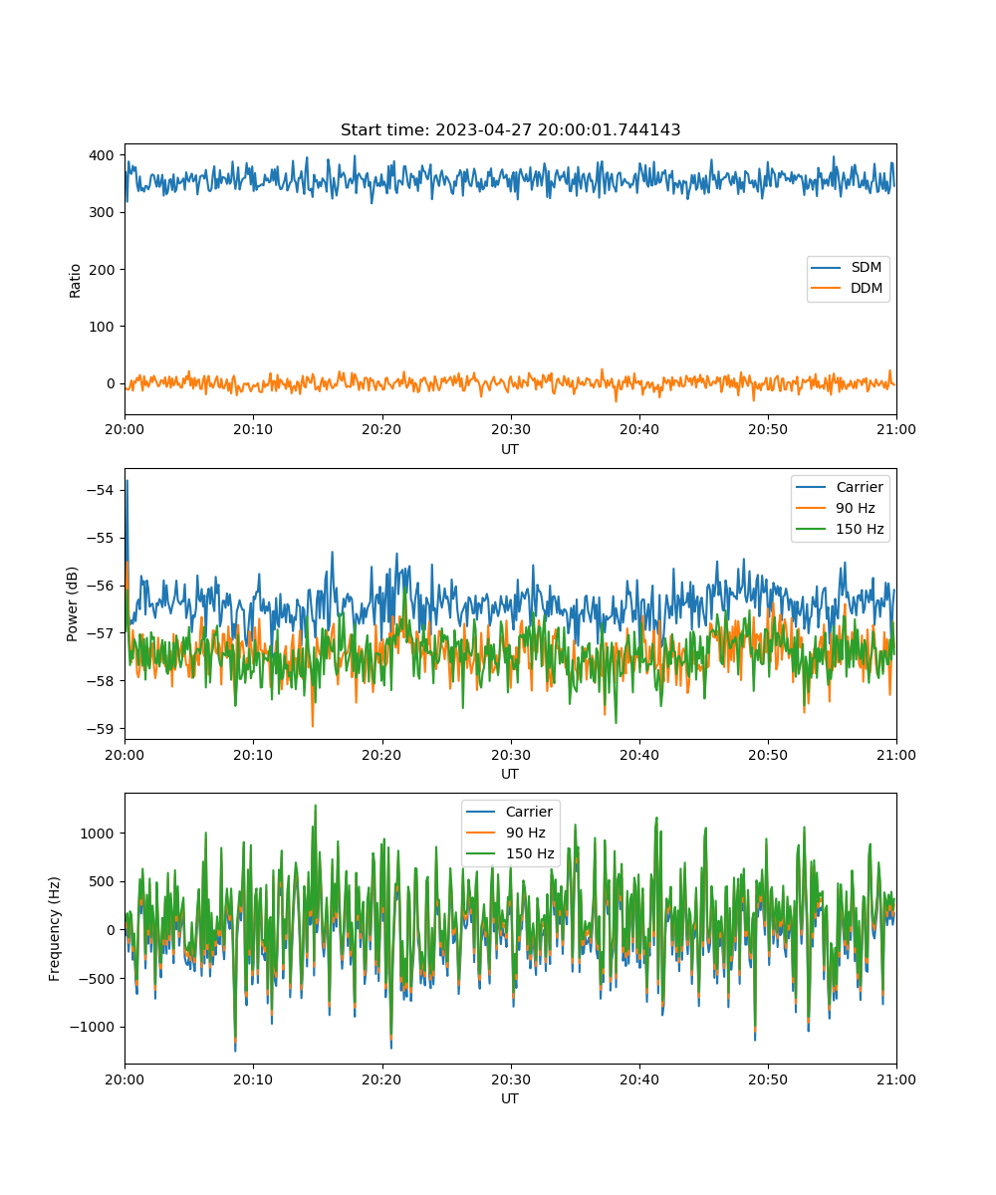996x1195 pixels.
Task: Click the '20:10' tick under the Ratio plot
Action: point(253,430)
